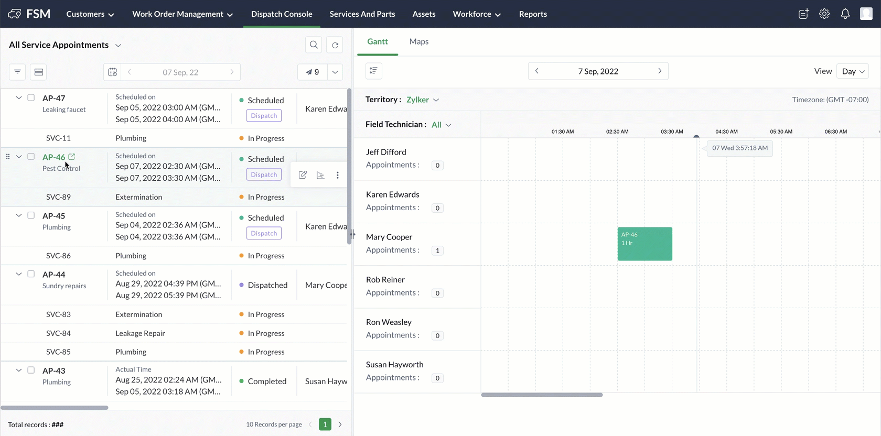Open the three-dot menu for AP-46
This screenshot has height=436, width=881.
click(338, 175)
